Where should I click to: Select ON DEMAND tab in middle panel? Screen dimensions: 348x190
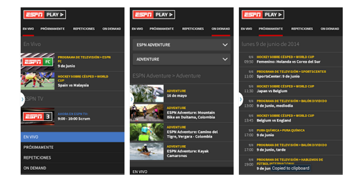(x=220, y=29)
